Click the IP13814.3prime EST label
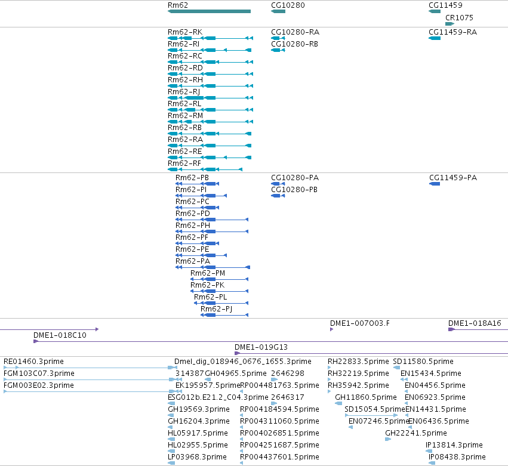Image resolution: width=508 pixels, height=466 pixels. coord(454,445)
